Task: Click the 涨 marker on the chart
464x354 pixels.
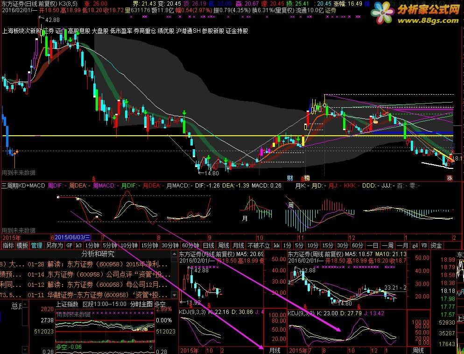Action: (450, 178)
